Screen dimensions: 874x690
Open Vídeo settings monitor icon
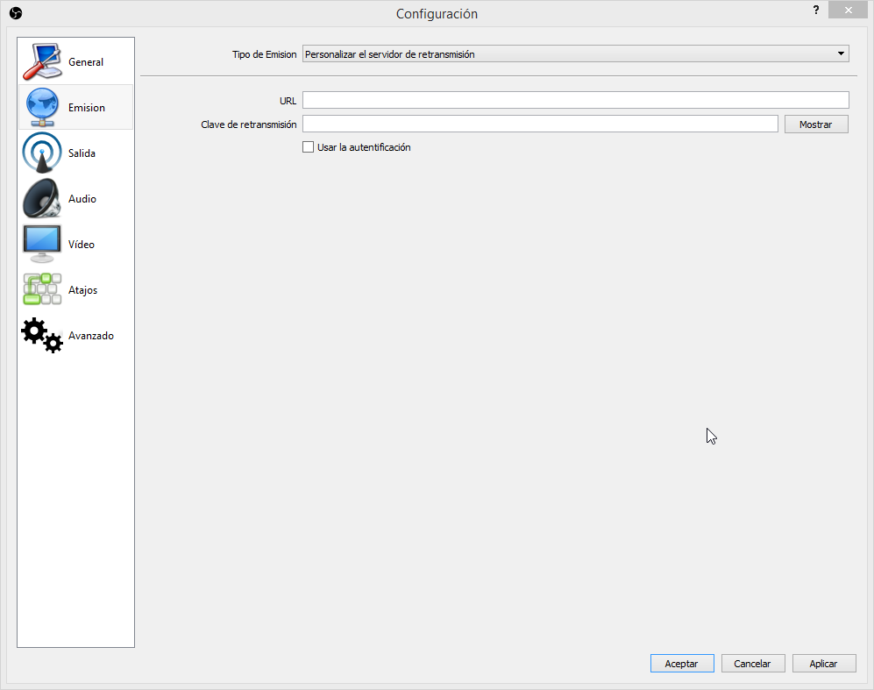coord(42,244)
